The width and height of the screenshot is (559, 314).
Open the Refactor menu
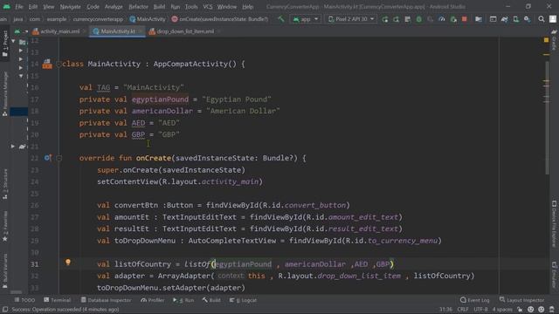[138, 7]
